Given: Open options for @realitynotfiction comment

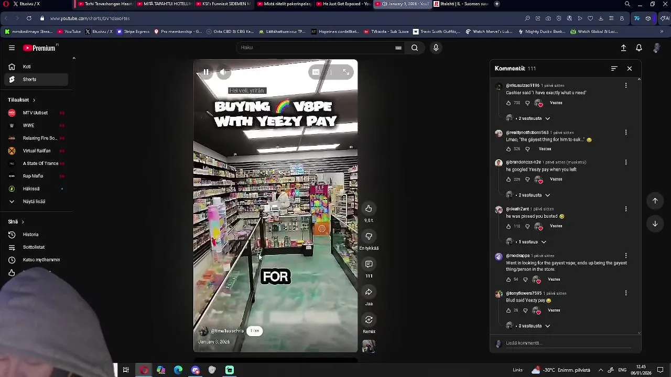Looking at the screenshot, I should click(626, 132).
